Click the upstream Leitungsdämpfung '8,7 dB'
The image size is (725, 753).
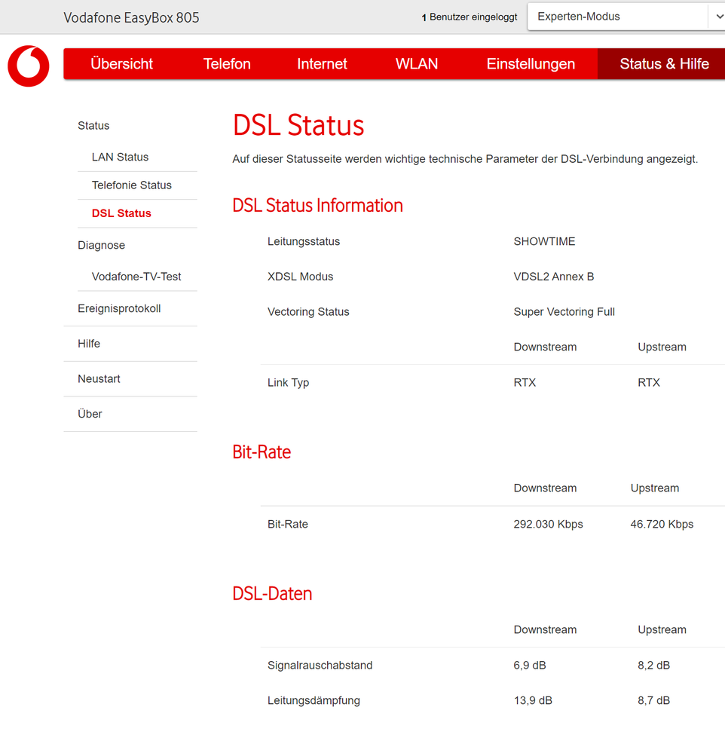pos(653,701)
